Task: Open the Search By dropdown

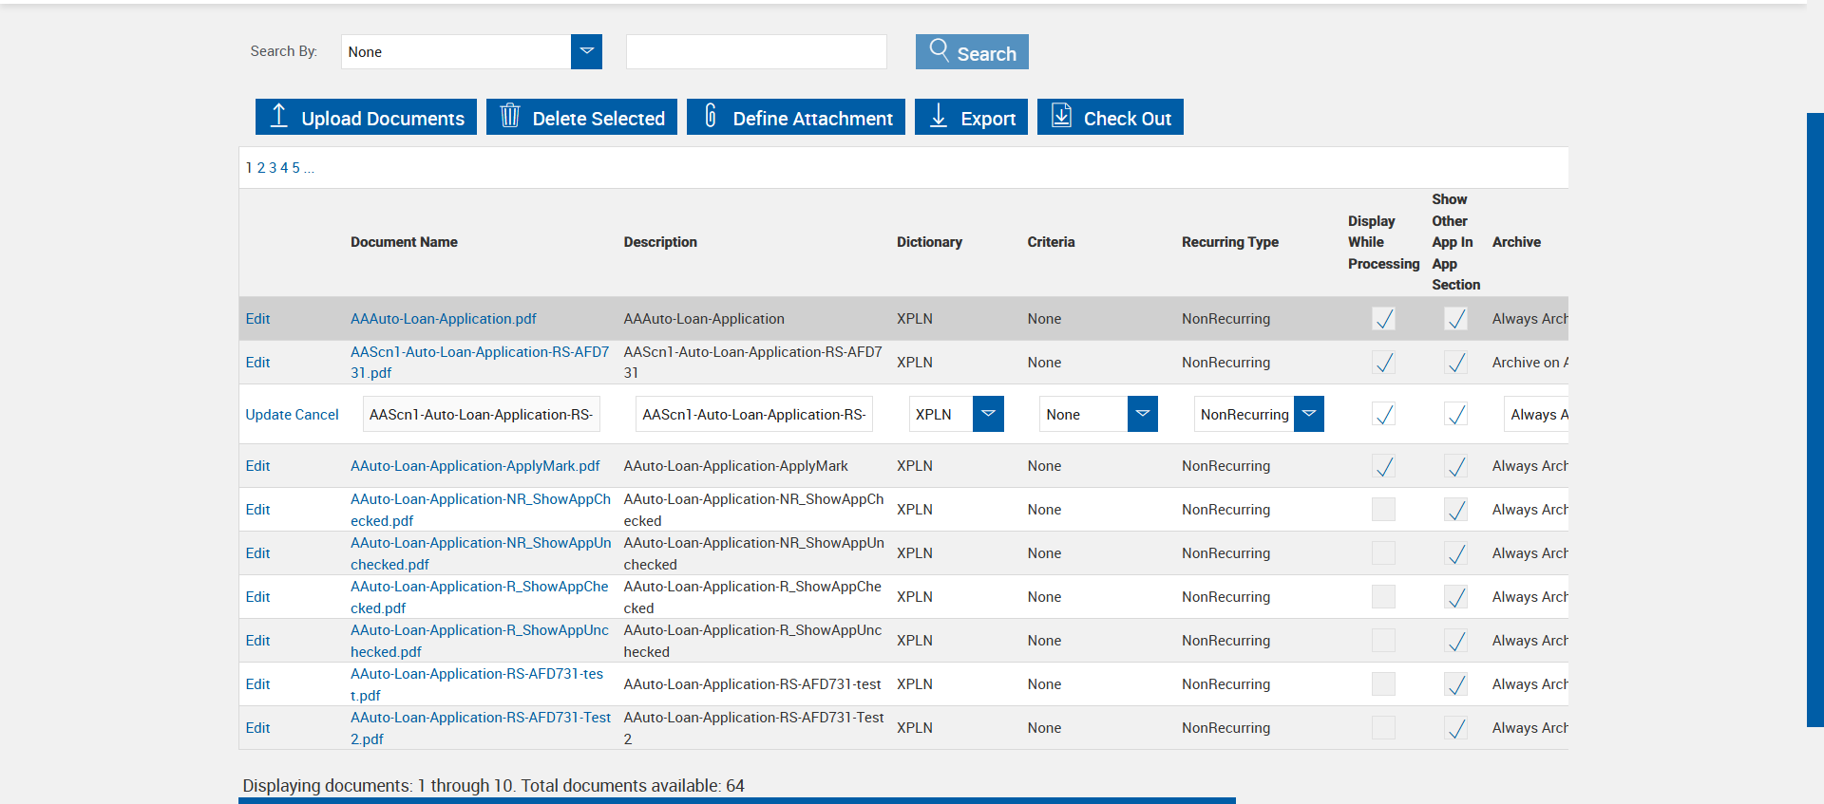Action: tap(586, 51)
